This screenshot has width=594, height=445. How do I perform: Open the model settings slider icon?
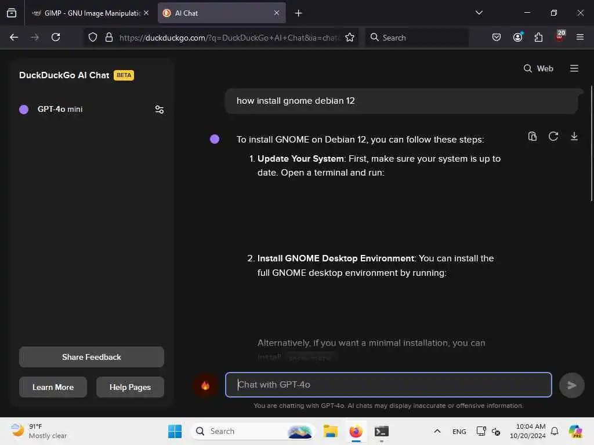click(x=159, y=110)
